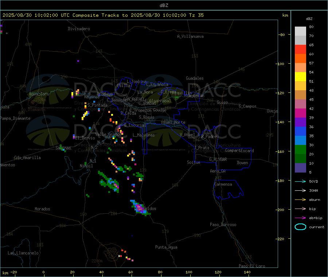The height and width of the screenshot is (277, 328).
Task: Click the 'Composite Tracks to' header text
Action: (100, 15)
